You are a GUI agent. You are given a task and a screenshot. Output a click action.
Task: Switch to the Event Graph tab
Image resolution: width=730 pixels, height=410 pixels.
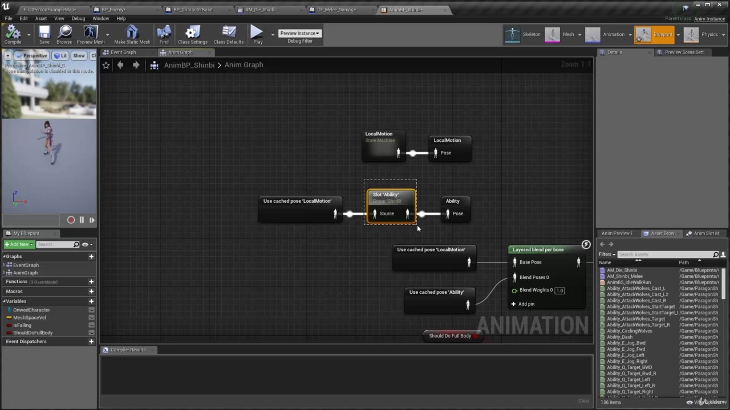[x=123, y=52]
